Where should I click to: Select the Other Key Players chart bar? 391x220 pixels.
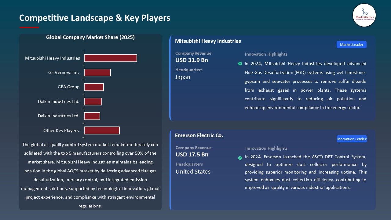click(x=102, y=130)
